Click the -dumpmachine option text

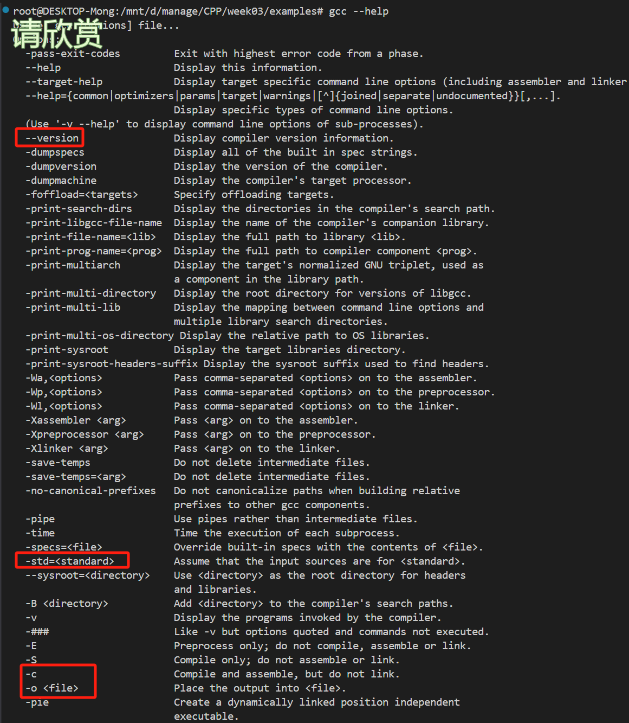[x=61, y=181]
